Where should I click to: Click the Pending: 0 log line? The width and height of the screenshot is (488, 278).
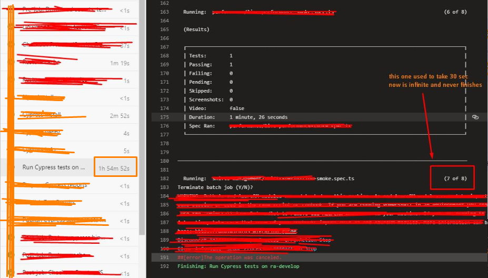click(x=211, y=82)
